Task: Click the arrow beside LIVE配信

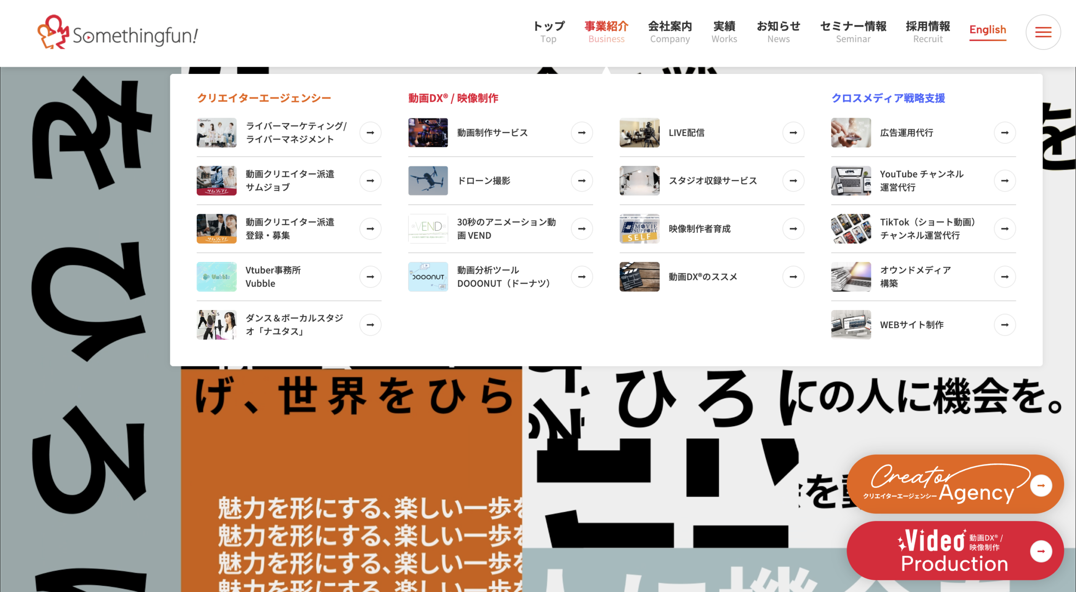Action: (x=793, y=133)
